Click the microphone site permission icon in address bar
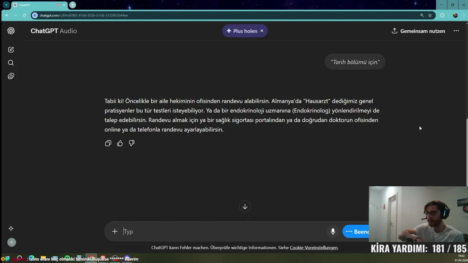 coord(35,15)
